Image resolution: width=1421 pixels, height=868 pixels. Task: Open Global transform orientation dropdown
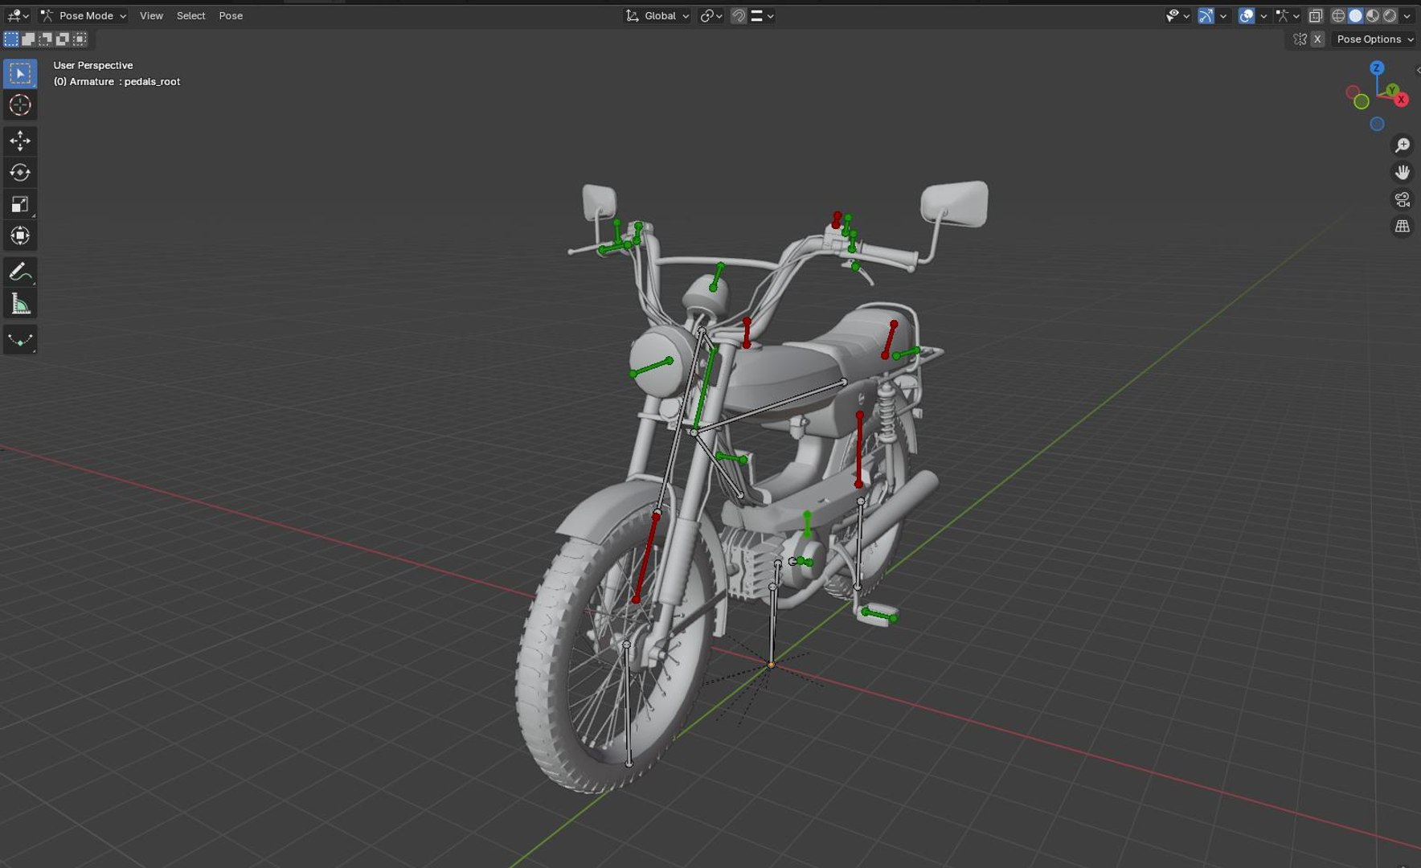657,16
